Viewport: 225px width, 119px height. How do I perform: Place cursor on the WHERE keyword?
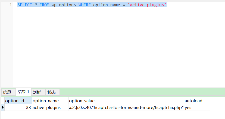point(85,5)
